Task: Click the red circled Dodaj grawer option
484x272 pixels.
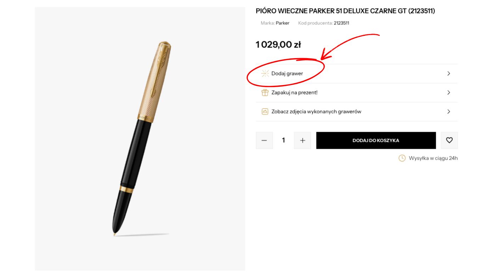Action: pos(287,73)
